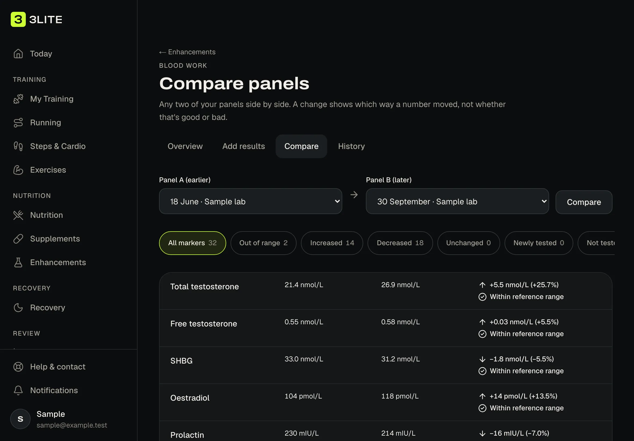Switch to the History tab
This screenshot has height=441, width=634.
click(x=351, y=146)
